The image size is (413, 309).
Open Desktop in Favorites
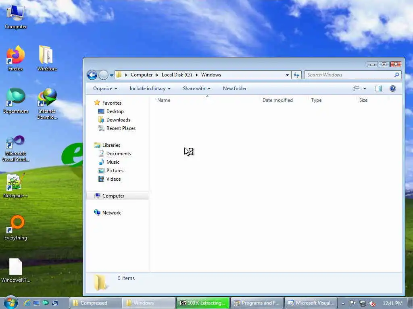pyautogui.click(x=111, y=111)
